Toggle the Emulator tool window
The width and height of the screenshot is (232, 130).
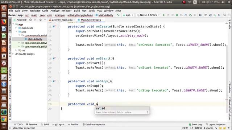(229, 87)
